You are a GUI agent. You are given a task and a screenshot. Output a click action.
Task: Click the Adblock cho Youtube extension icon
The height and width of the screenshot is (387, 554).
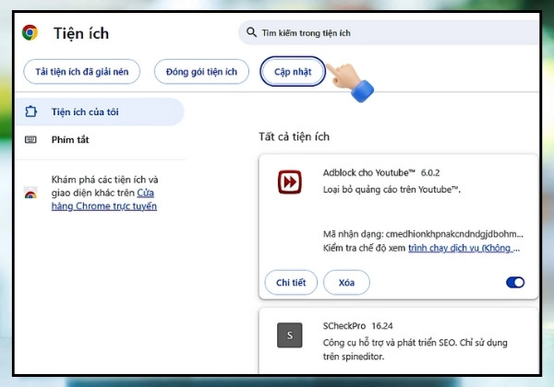click(x=289, y=182)
